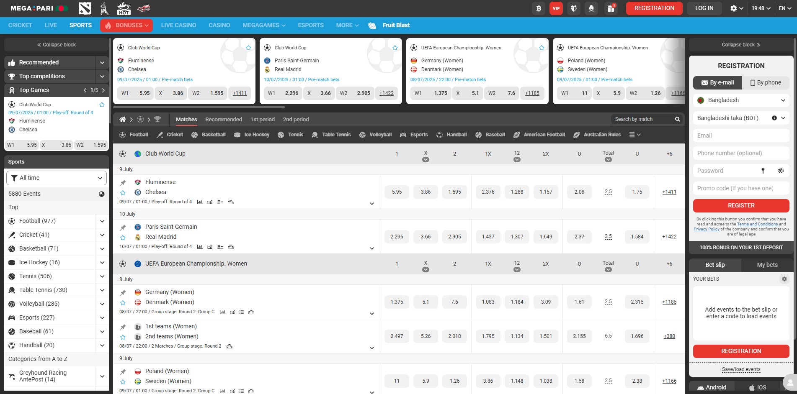
Task: Open the Bangladesh country dropdown
Action: click(x=741, y=100)
